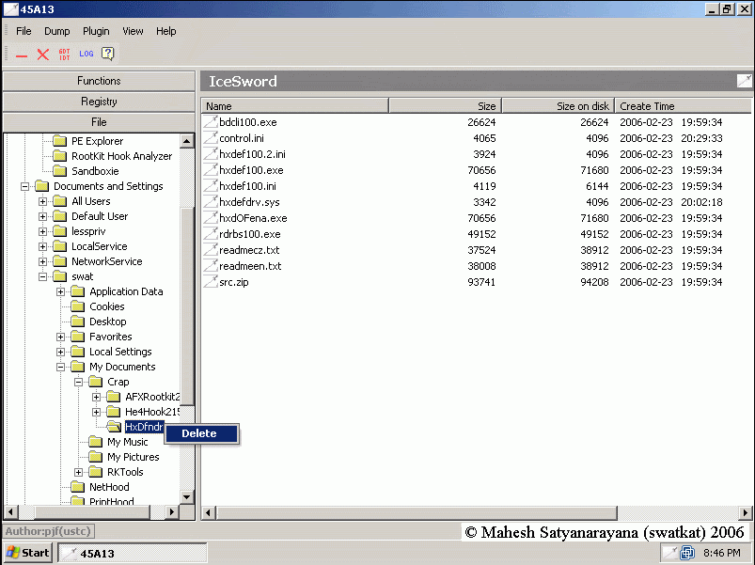
Task: Open the Dump menu
Action: (x=56, y=31)
